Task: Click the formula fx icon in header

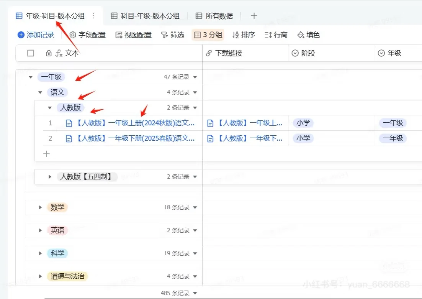Action: coord(59,53)
